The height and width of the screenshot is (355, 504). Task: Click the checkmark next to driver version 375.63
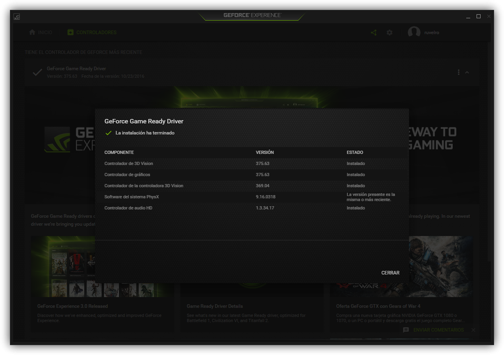(x=37, y=72)
